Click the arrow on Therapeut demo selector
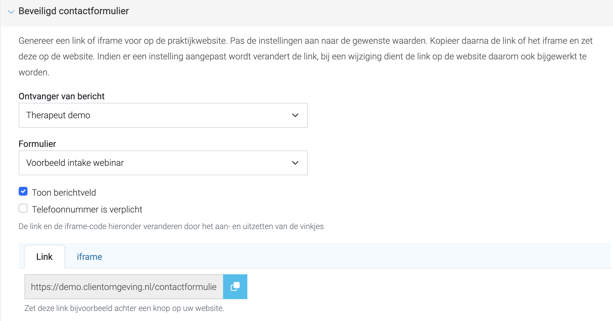613x321 pixels. [x=295, y=115]
